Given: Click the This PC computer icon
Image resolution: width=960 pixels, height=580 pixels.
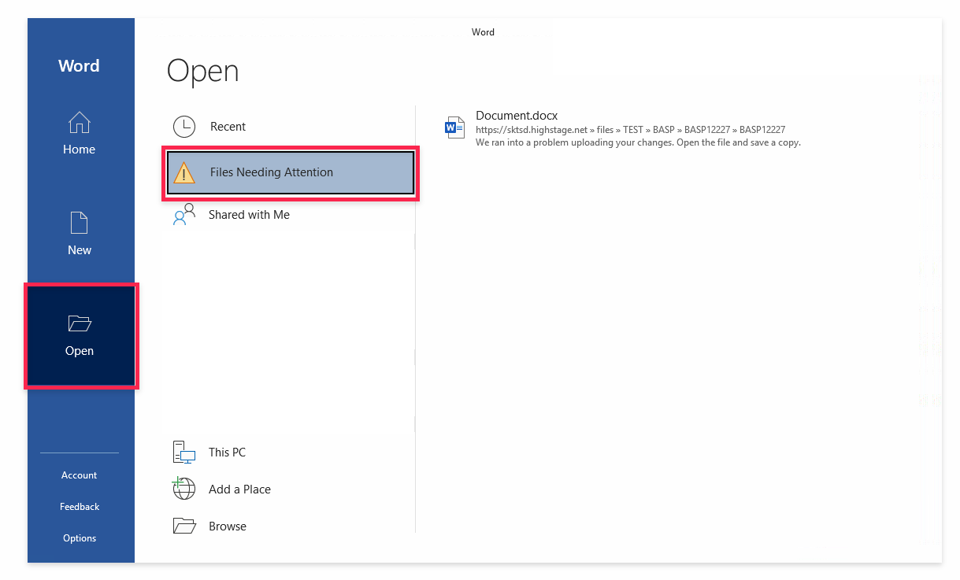Looking at the screenshot, I should click(x=183, y=453).
